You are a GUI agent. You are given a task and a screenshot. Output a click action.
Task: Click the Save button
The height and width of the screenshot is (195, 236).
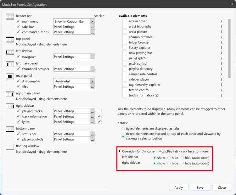(x=200, y=187)
